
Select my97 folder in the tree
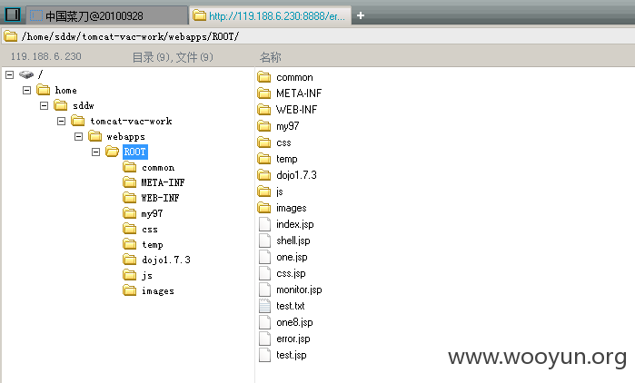pyautogui.click(x=152, y=213)
